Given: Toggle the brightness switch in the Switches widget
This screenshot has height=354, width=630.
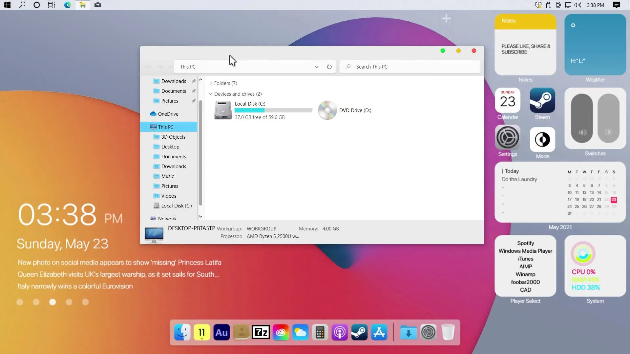Looking at the screenshot, I should [608, 118].
